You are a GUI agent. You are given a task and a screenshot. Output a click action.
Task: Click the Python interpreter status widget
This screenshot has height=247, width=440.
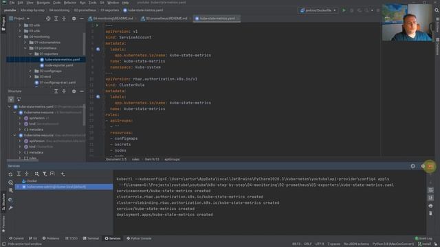(x=393, y=244)
